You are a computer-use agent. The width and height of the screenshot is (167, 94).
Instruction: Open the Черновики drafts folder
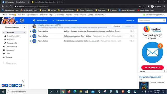click(10, 50)
